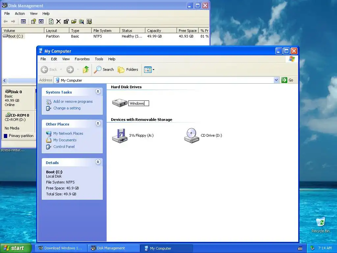Viewport: 337px width, 253px height.
Task: Open the Help menu in My Computer
Action: tap(112, 59)
